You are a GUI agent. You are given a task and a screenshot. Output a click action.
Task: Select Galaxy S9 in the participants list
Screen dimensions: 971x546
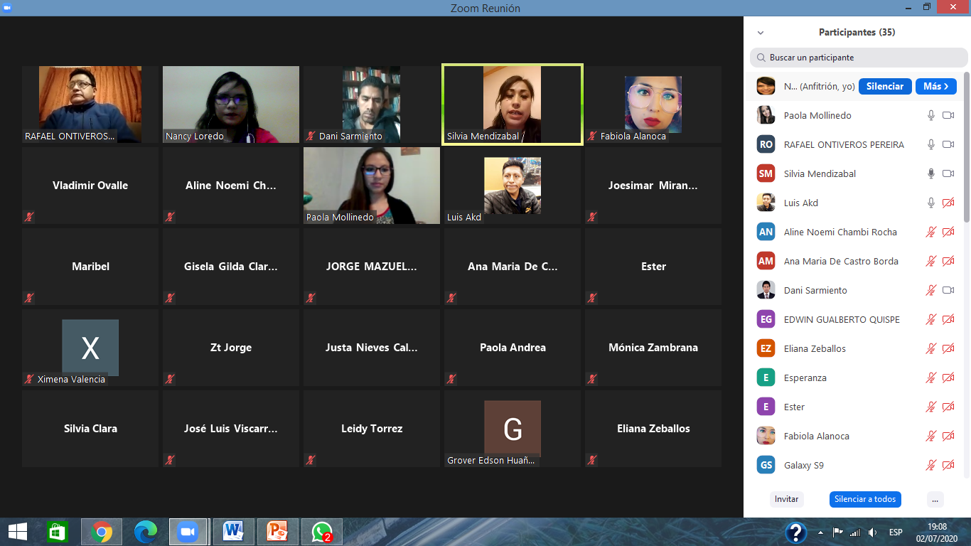click(803, 465)
